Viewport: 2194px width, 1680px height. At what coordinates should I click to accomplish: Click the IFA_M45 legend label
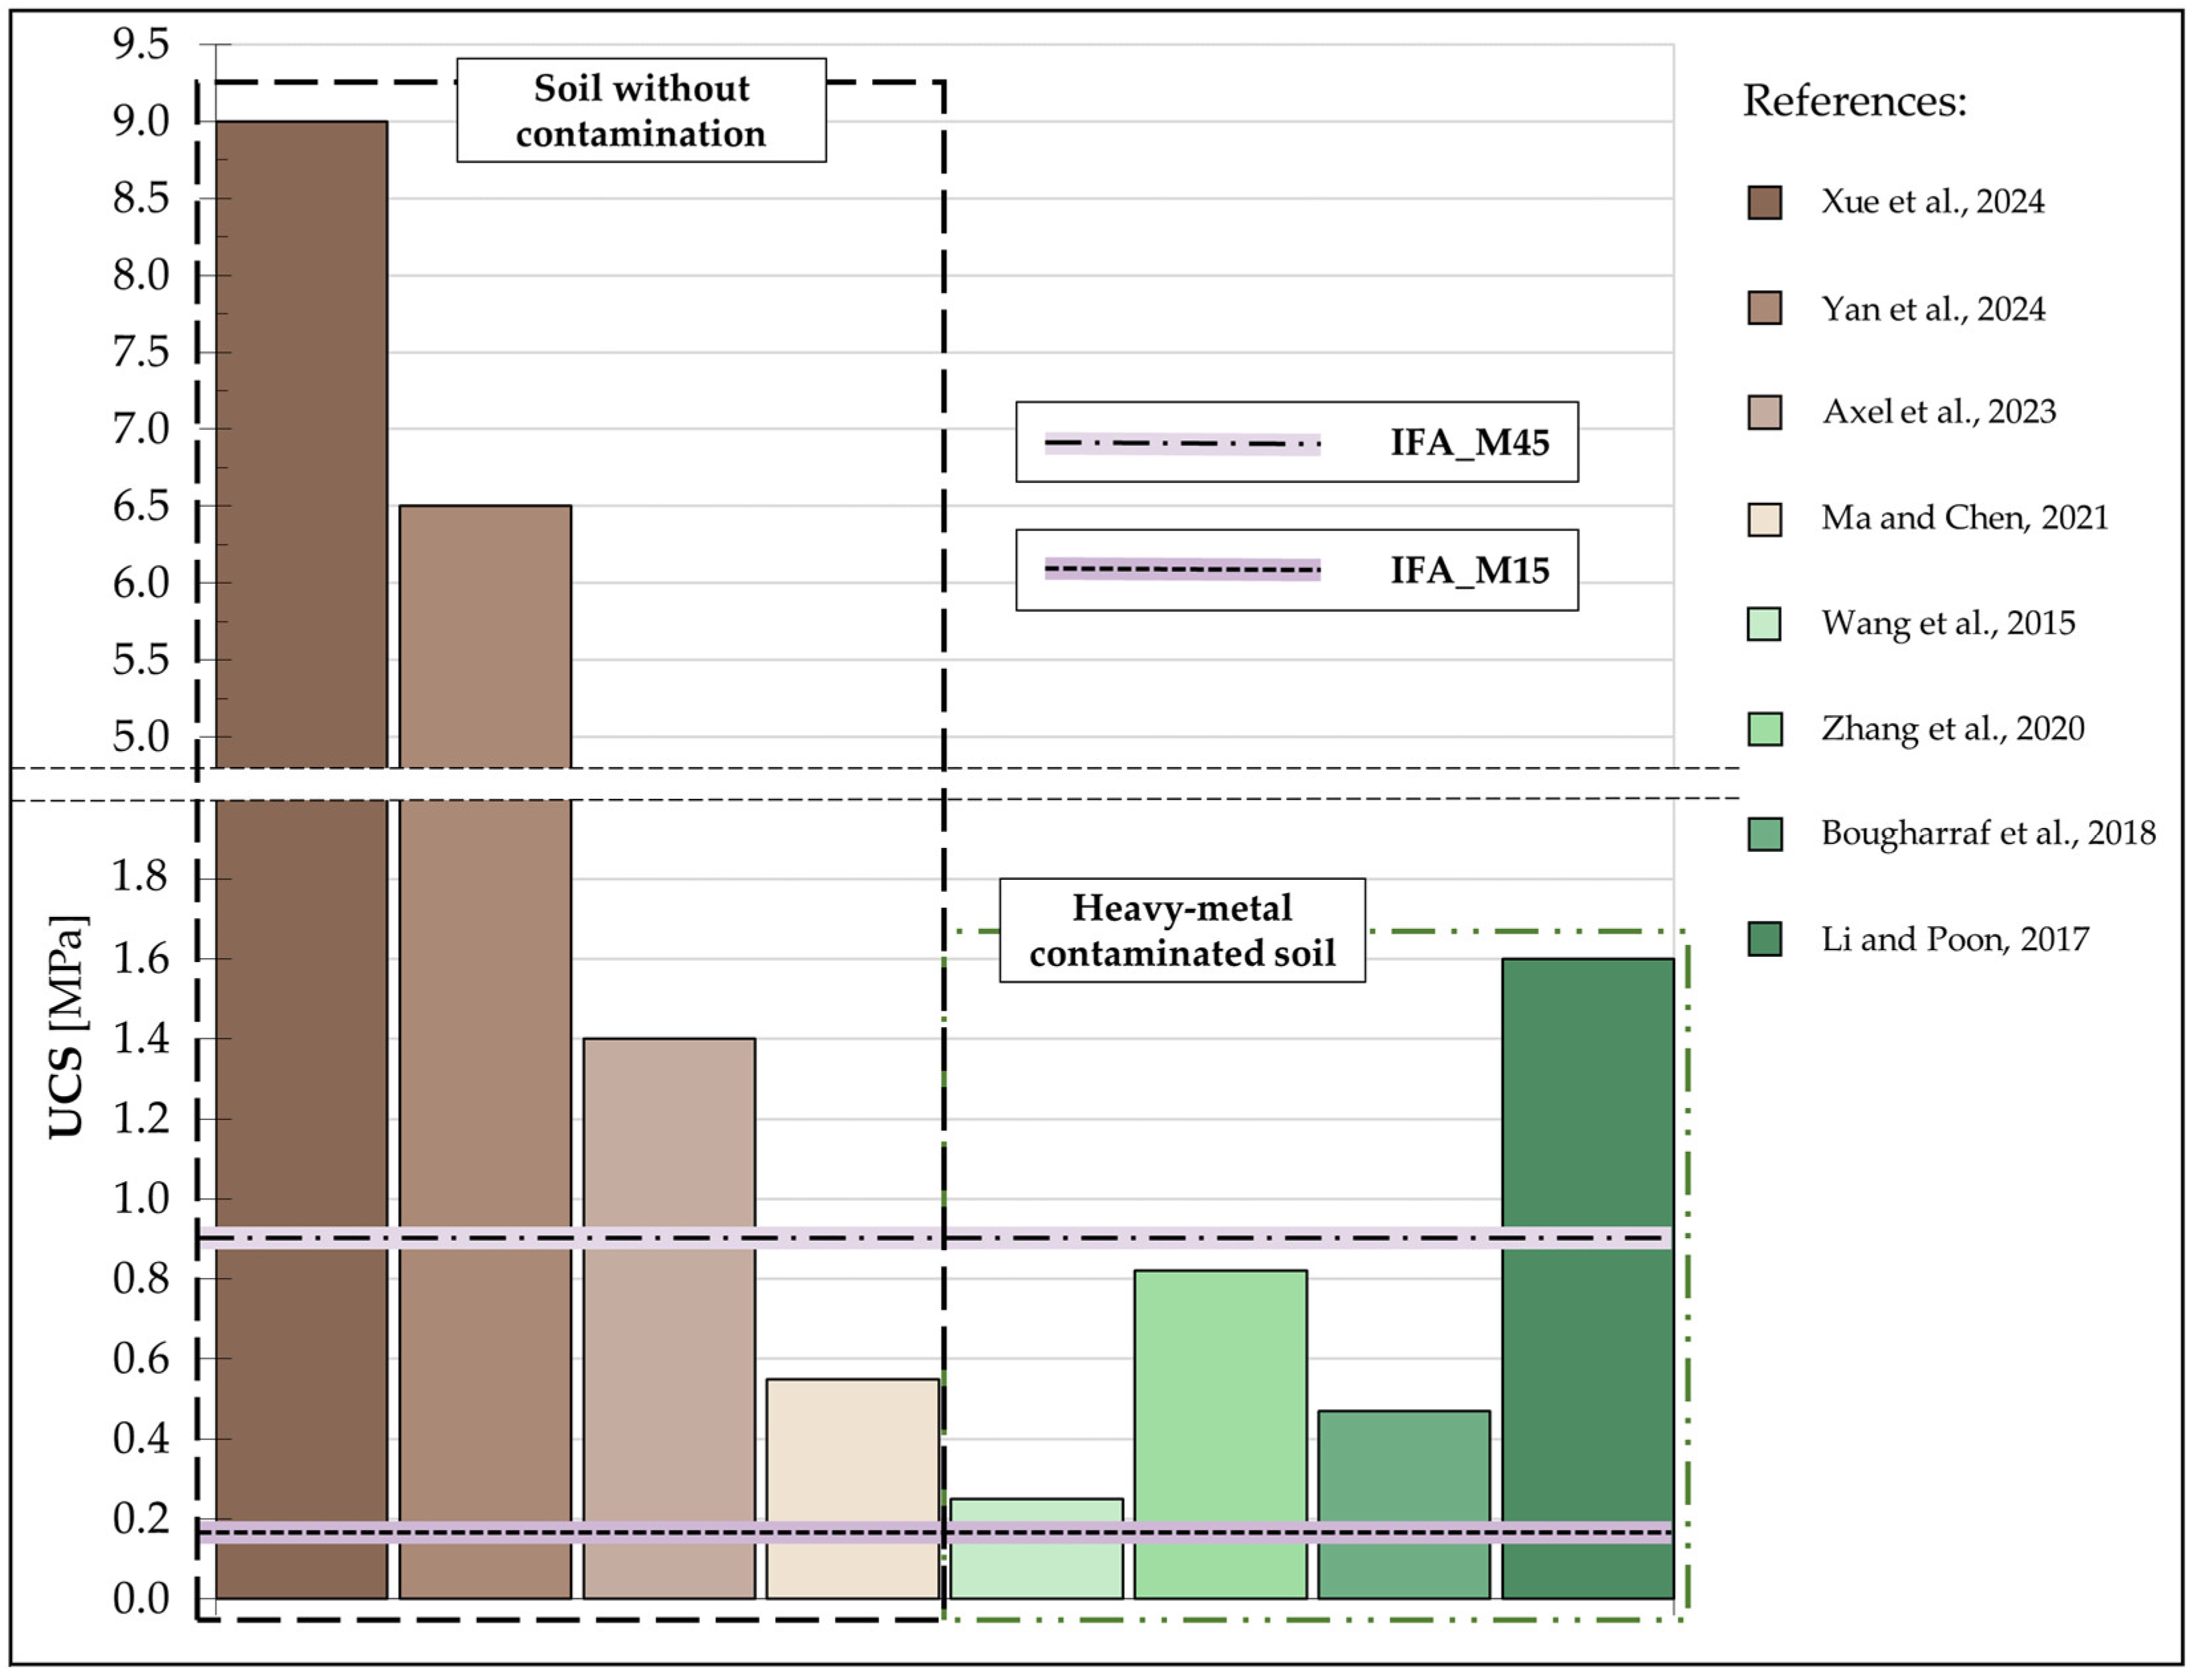tap(1469, 442)
